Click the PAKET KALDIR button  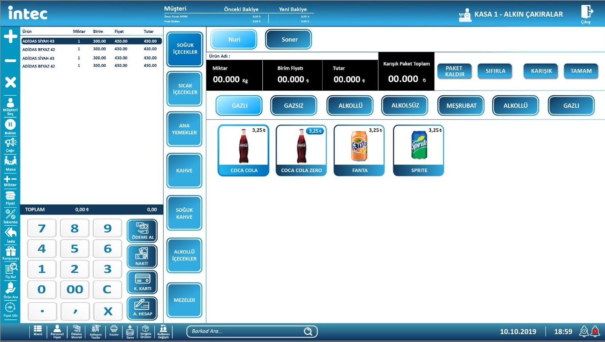click(x=454, y=71)
